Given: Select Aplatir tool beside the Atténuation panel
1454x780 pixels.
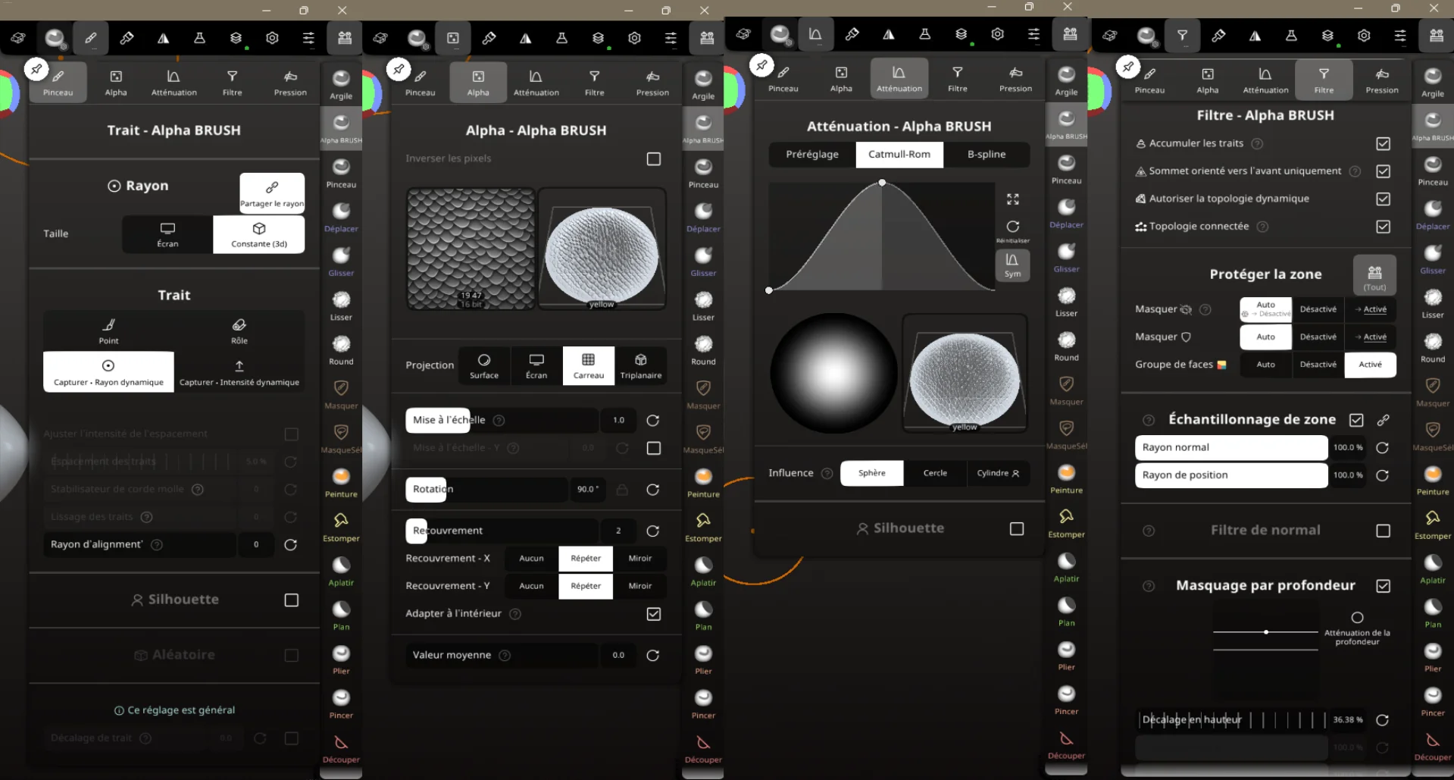Looking at the screenshot, I should tap(1066, 567).
